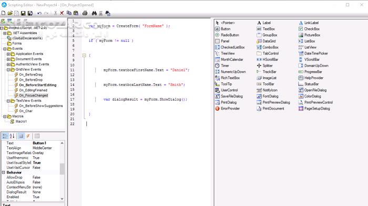This screenshot has width=368, height=206.
Task: Click the red Delete X toolbar icon
Action: click(x=62, y=13)
